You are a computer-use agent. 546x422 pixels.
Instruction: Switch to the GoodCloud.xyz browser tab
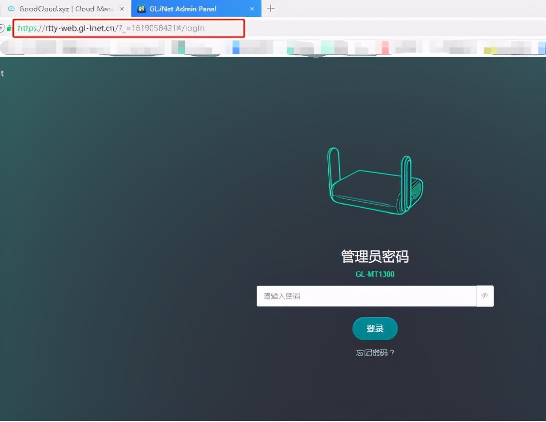(66, 9)
